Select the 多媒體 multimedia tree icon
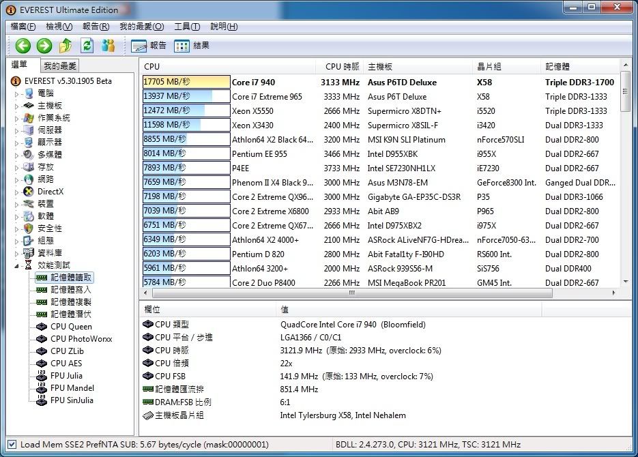 pyautogui.click(x=29, y=155)
